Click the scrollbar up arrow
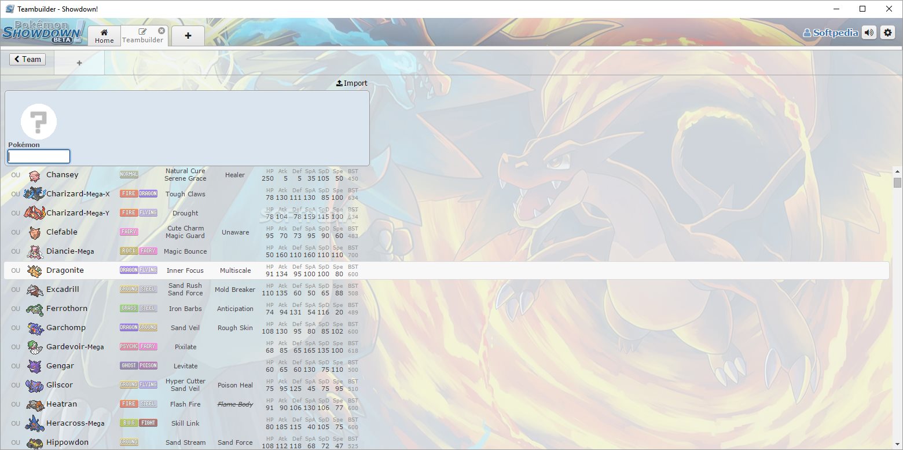 (x=897, y=171)
